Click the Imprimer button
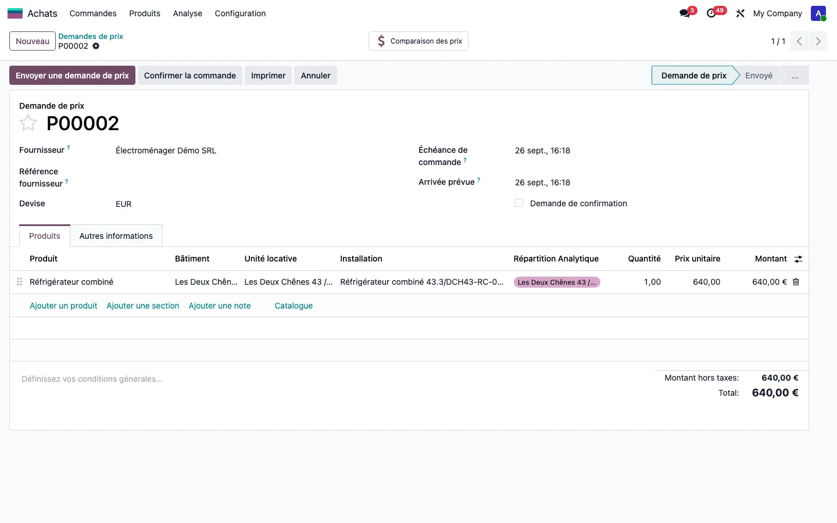837x523 pixels. coord(269,76)
